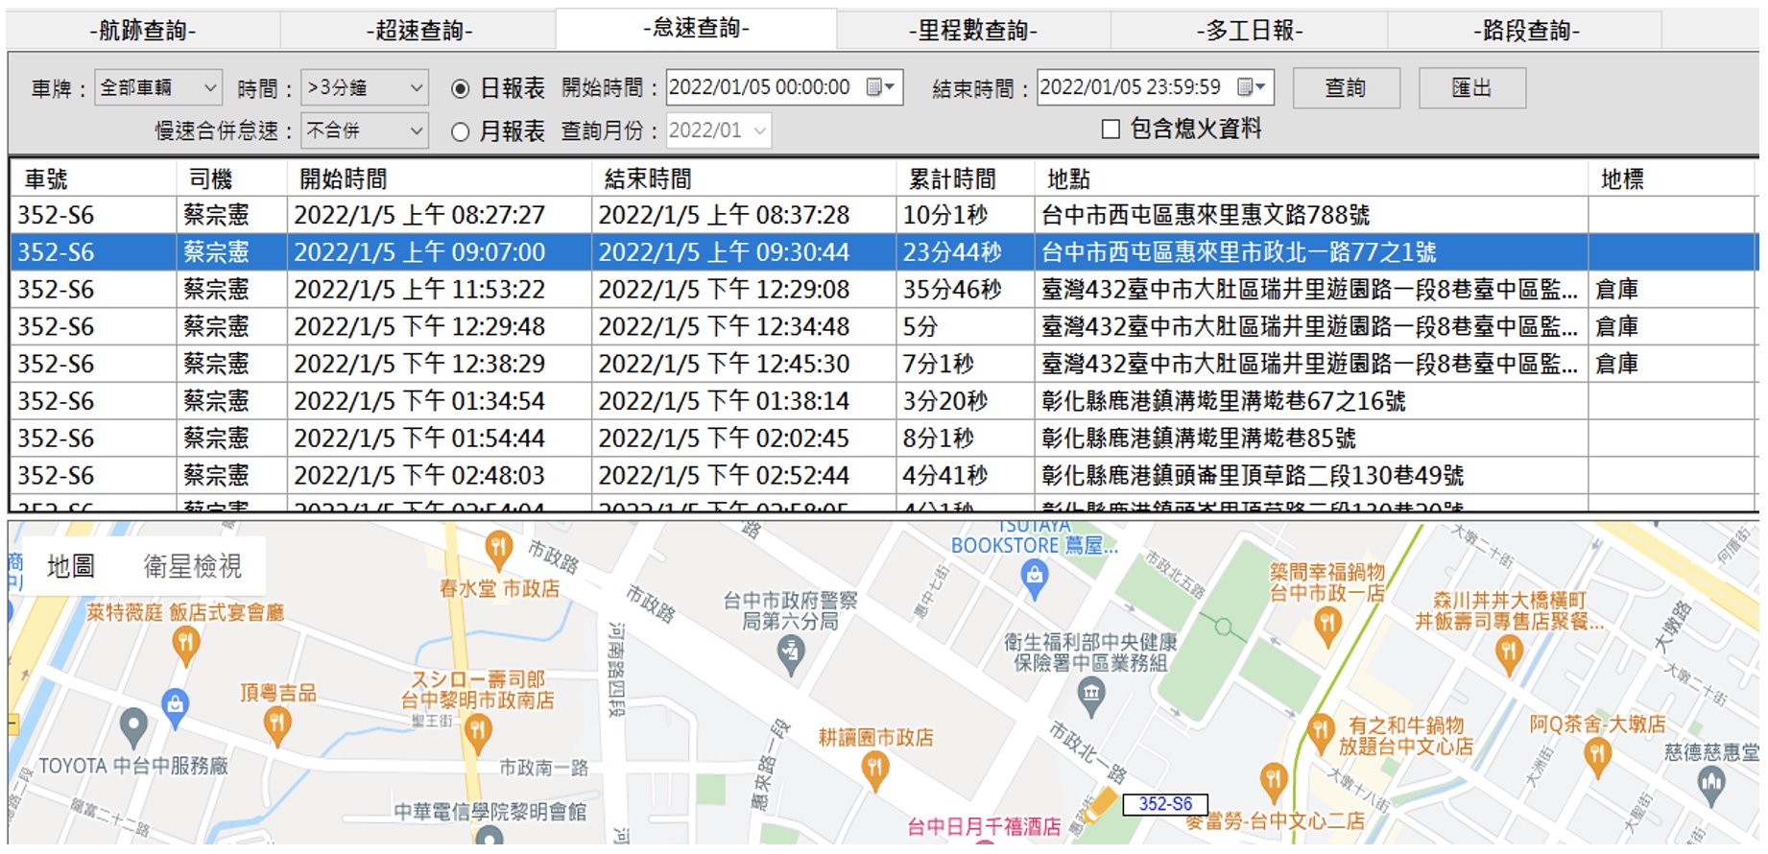Screen dimensions: 1768x854
Task: Switch to the 路段查詢 tab
Action: (x=1526, y=31)
